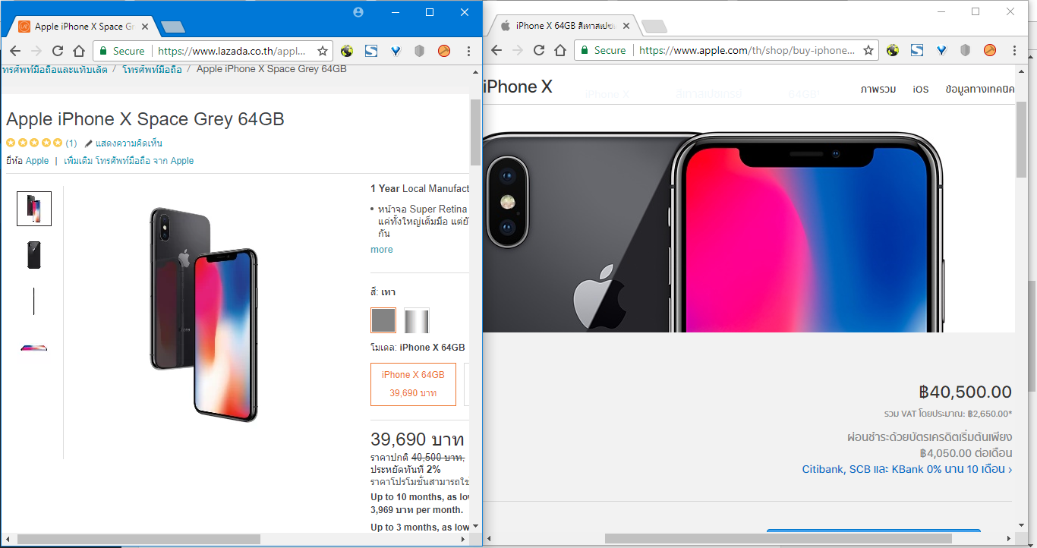Click the Apple window horizontal scrollbar thumb

(778, 538)
